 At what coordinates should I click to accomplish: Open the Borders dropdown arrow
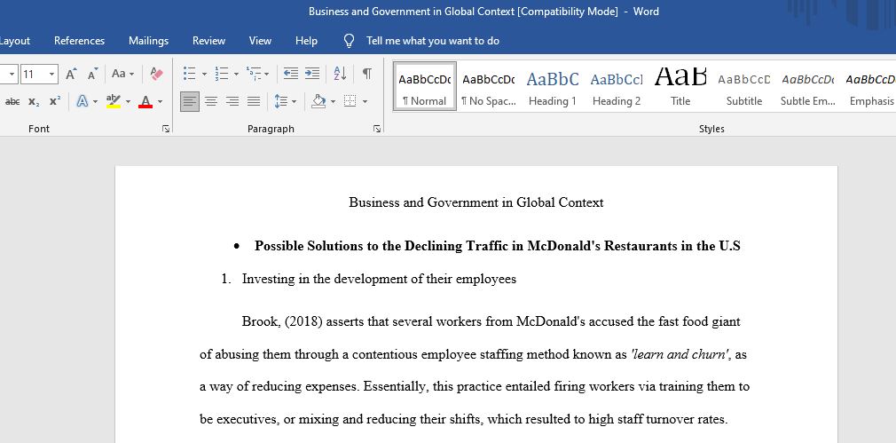click(x=365, y=102)
